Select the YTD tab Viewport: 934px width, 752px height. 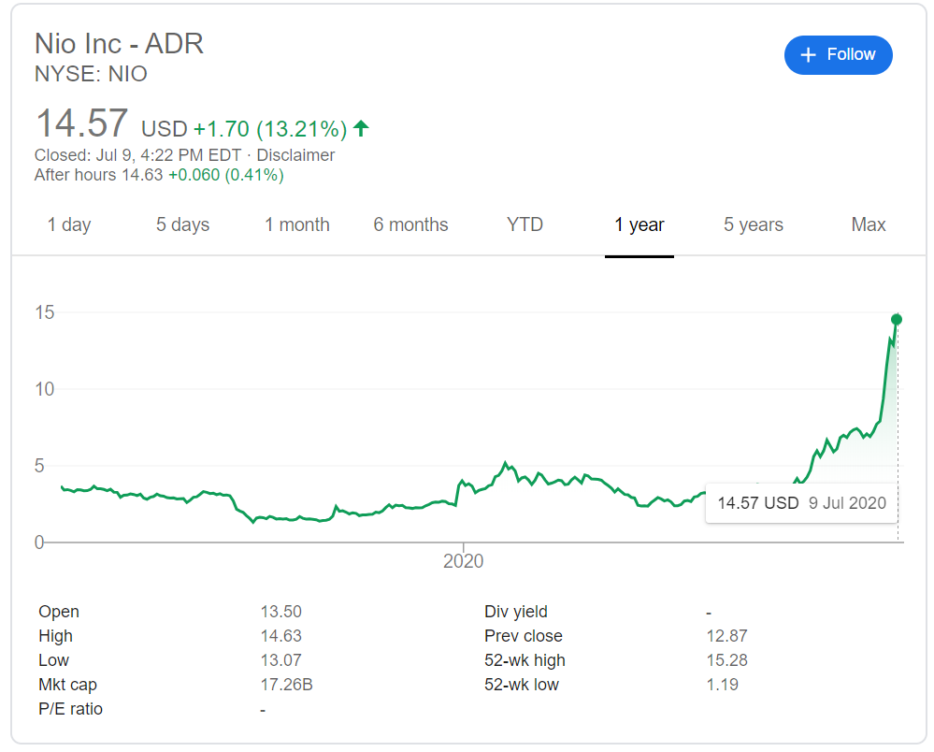pos(524,224)
